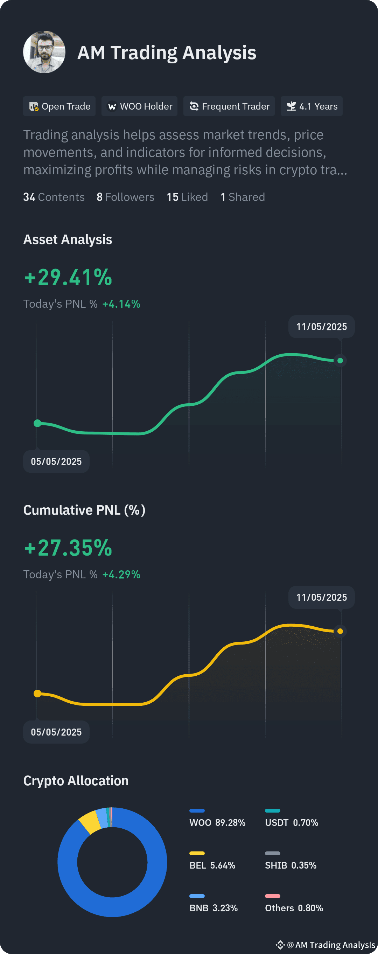
Task: Click the Binance logo in the watermark
Action: pyautogui.click(x=280, y=945)
